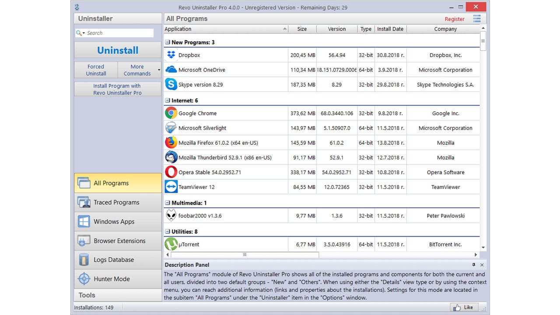Collapse the Internet group
The height and width of the screenshot is (315, 560).
click(167, 100)
